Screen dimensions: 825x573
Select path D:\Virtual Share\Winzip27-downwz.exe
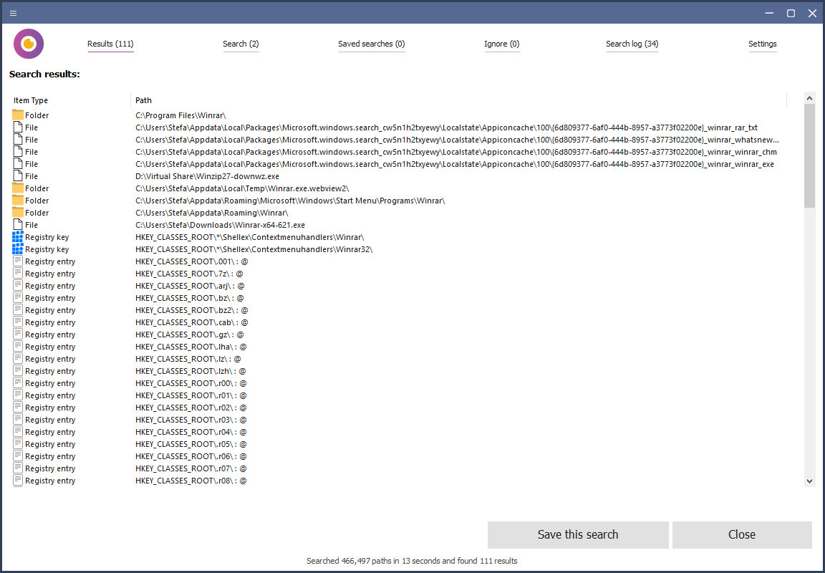pos(207,176)
